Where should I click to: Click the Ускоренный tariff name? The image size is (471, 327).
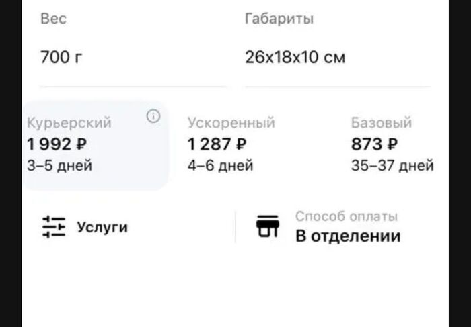[x=232, y=123]
